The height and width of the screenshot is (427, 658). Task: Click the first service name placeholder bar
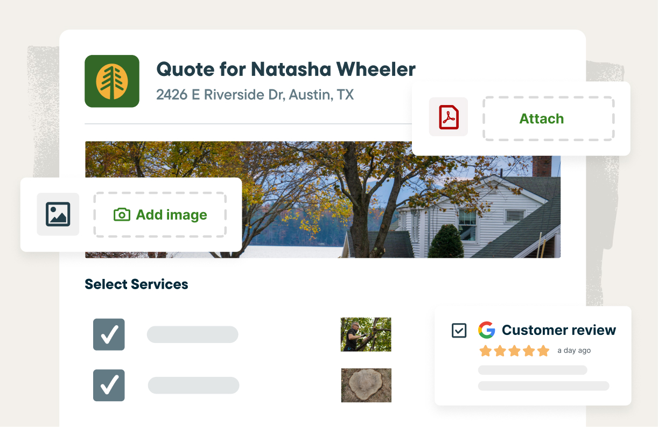coord(192,334)
